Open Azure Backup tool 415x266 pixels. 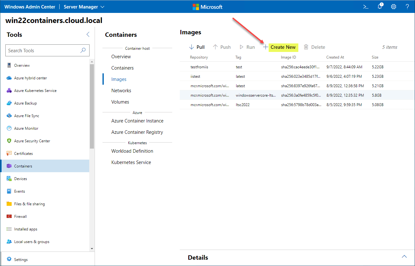[x=25, y=103]
